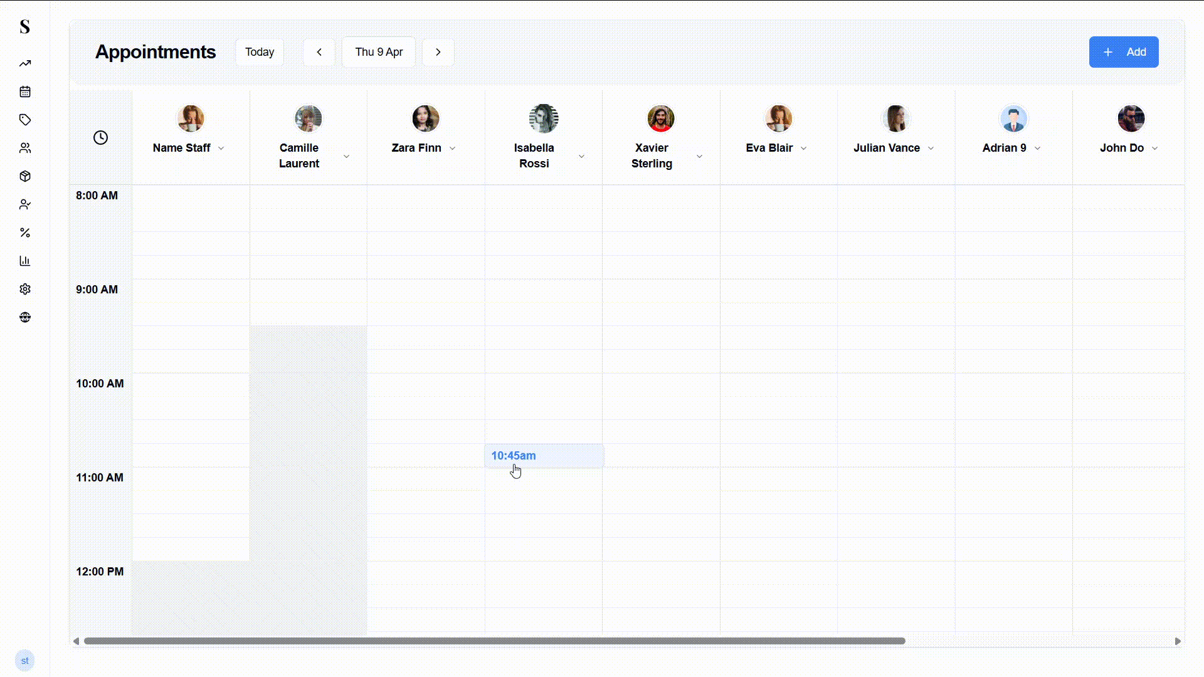Open John Do's options chevron

1156,149
